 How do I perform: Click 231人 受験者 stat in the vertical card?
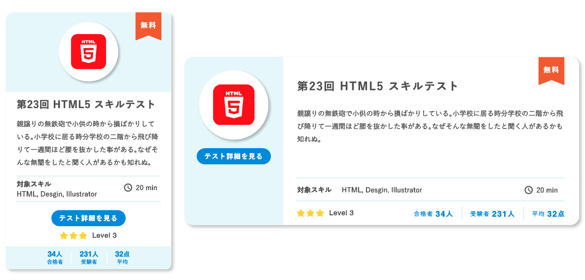(89, 258)
